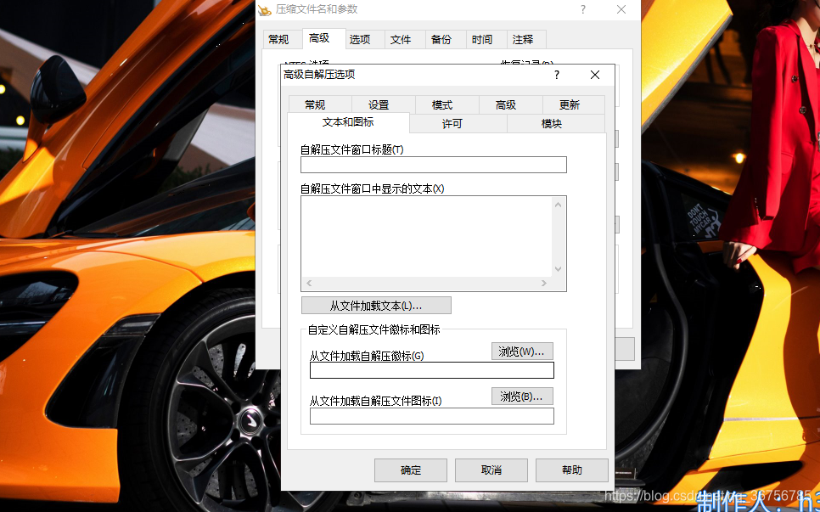Screen dimensions: 820x512
Task: Open the 更新 tab
Action: pyautogui.click(x=574, y=104)
